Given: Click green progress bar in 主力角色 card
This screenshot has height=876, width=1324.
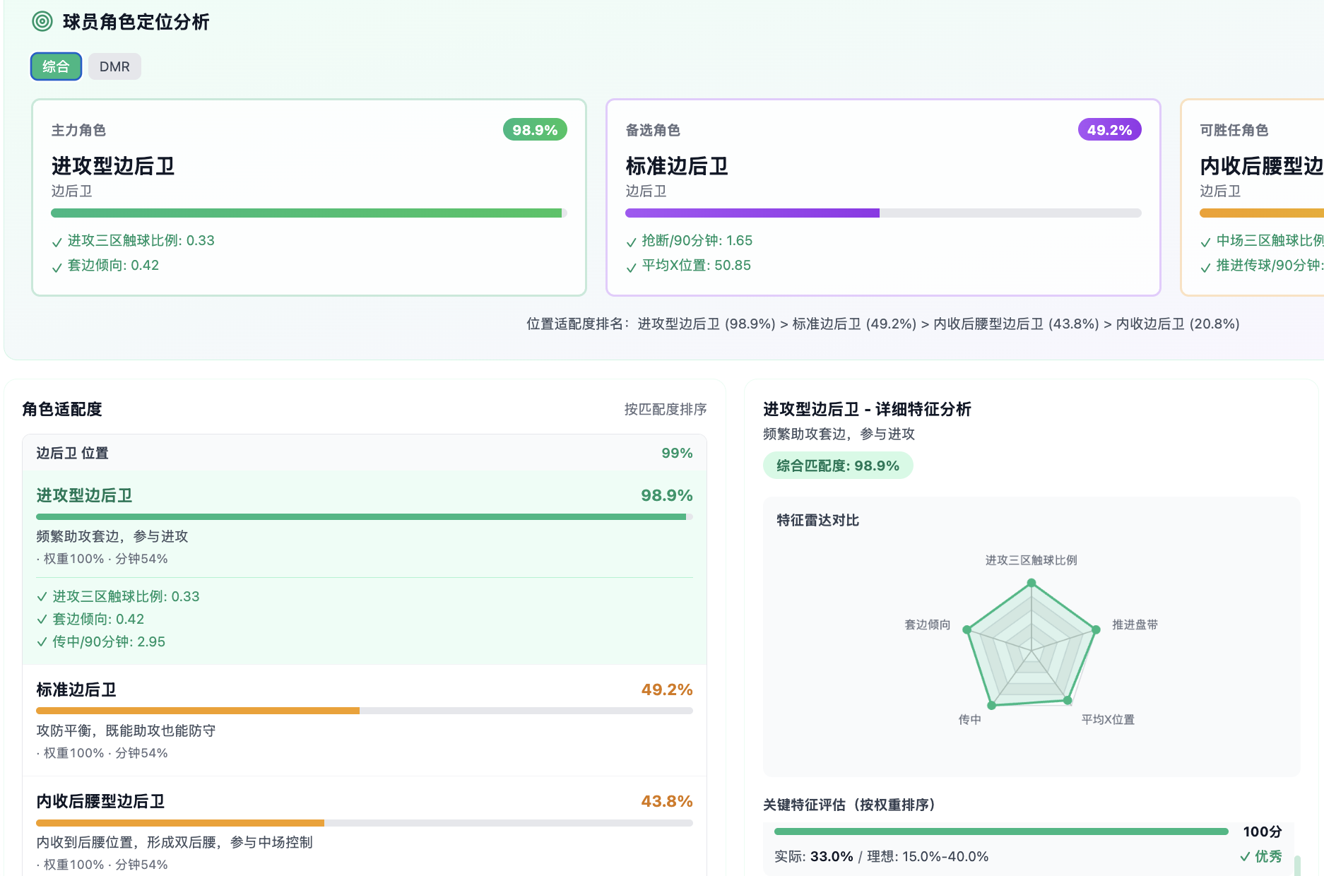Looking at the screenshot, I should [x=309, y=213].
